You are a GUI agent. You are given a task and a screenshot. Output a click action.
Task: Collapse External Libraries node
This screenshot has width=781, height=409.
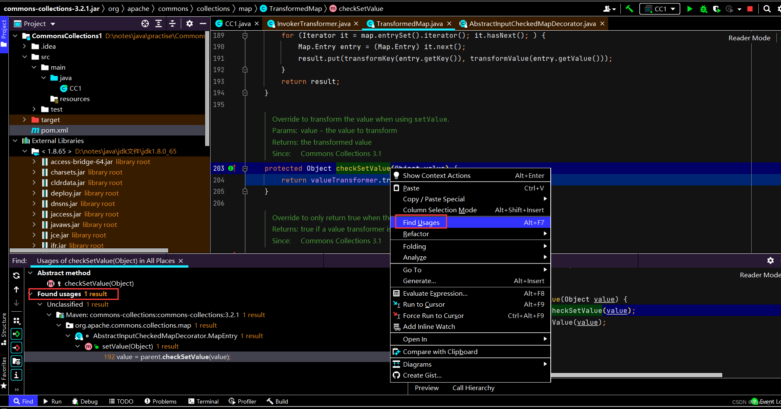(x=16, y=141)
